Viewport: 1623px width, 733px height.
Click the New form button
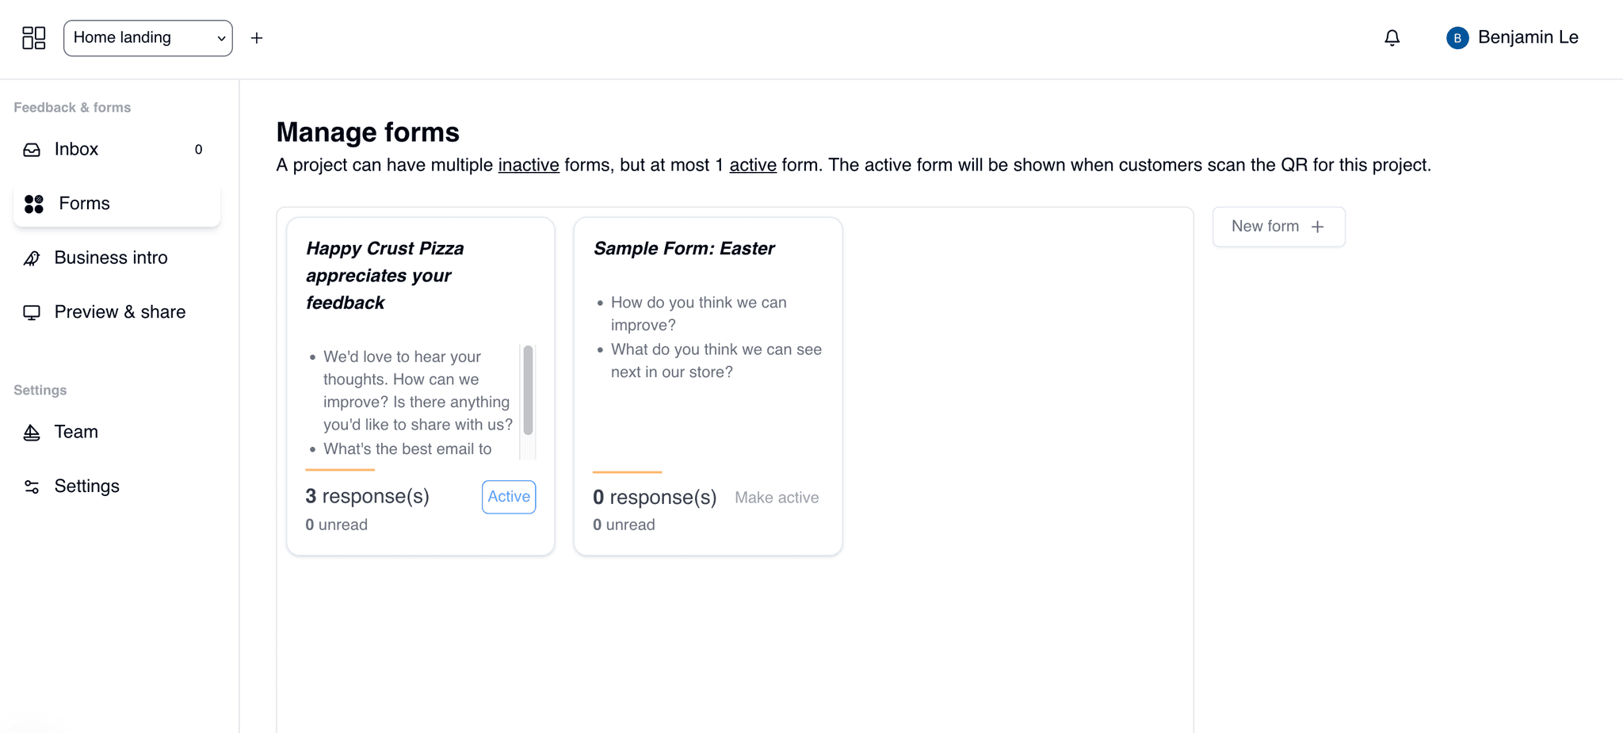(1277, 227)
